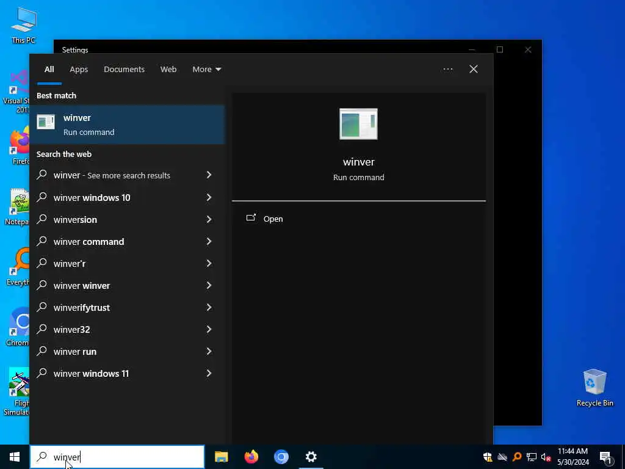Launch Chromium from the taskbar
The height and width of the screenshot is (469, 625).
point(281,457)
